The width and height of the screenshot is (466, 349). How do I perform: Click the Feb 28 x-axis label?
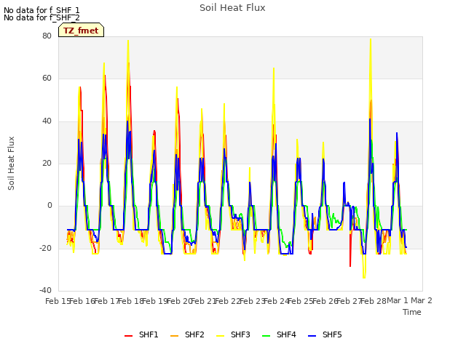coord(374,301)
